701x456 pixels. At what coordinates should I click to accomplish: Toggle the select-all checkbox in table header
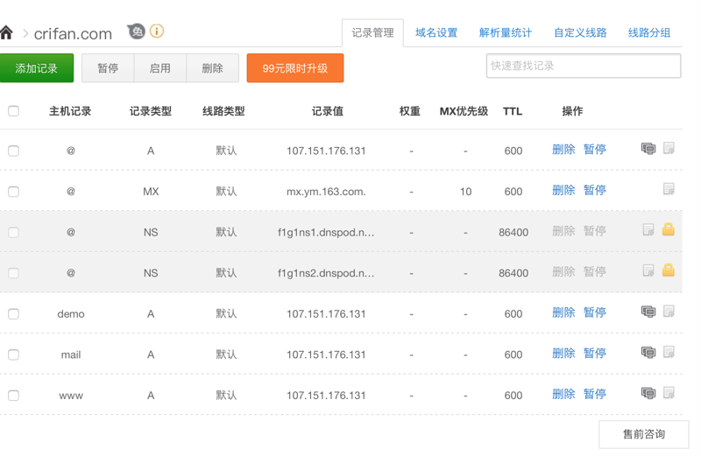[14, 111]
